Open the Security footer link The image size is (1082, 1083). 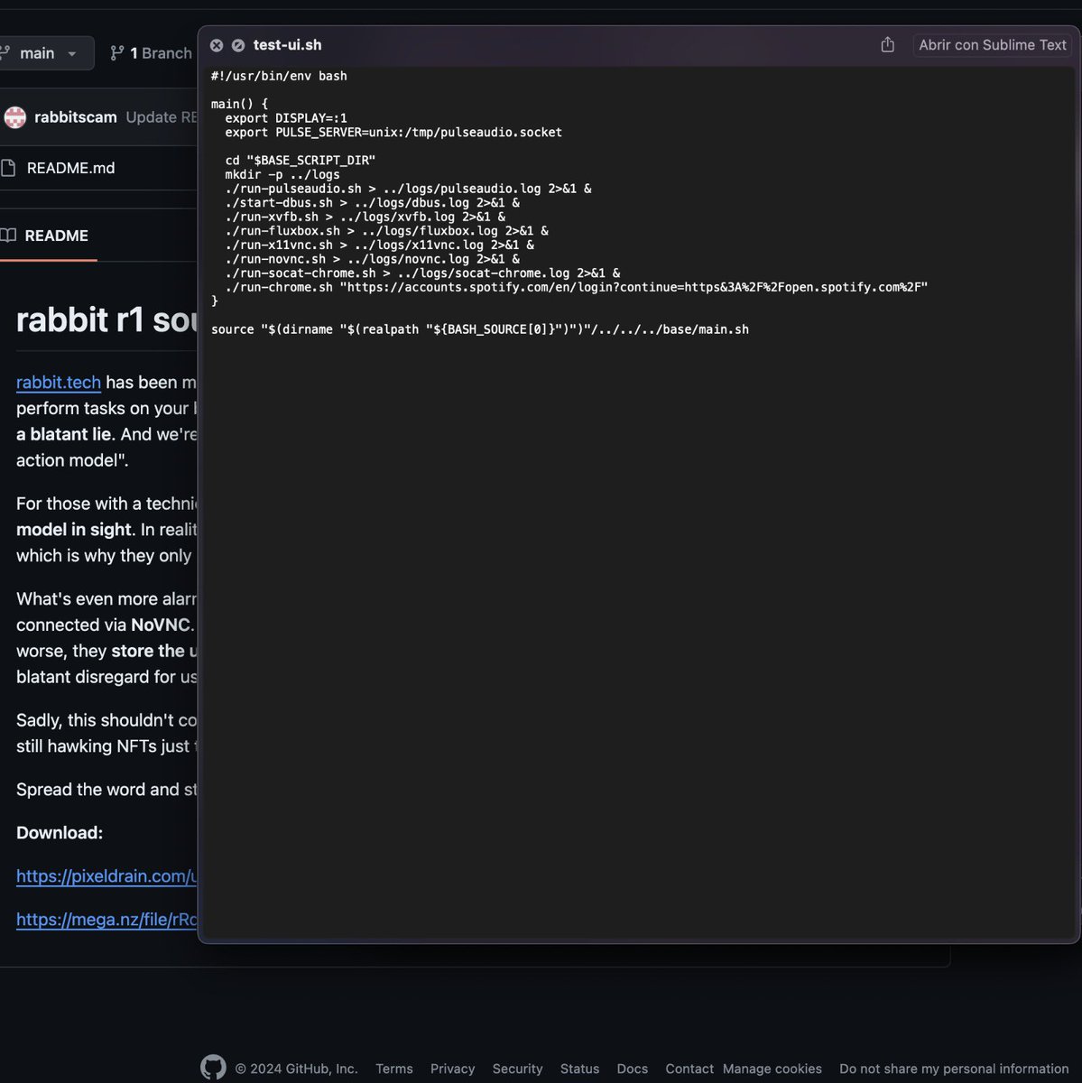pos(517,1069)
